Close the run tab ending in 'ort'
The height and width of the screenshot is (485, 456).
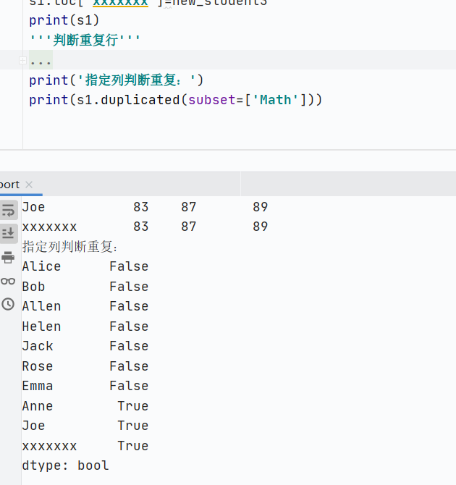(x=29, y=185)
